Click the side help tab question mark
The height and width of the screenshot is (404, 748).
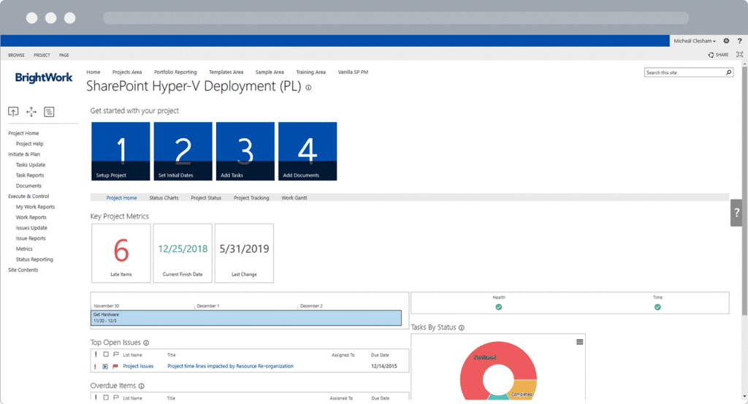tap(736, 213)
